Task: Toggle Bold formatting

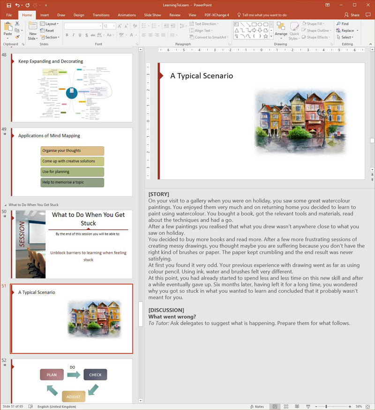Action: click(67, 35)
